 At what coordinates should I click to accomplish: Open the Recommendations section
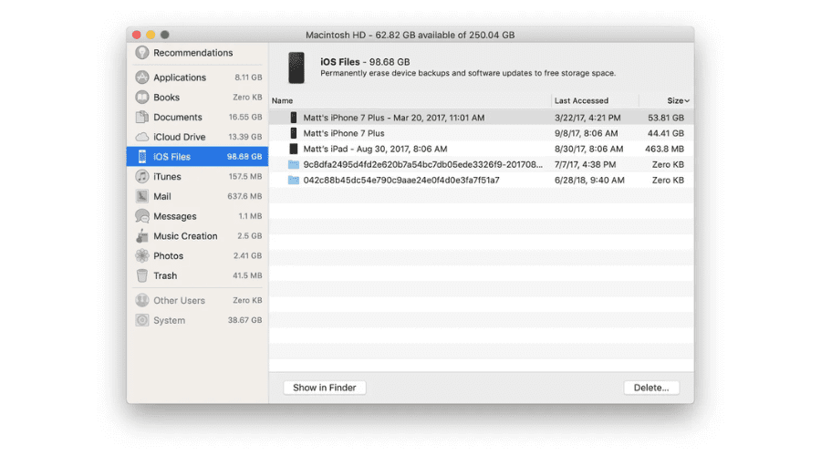(x=192, y=52)
